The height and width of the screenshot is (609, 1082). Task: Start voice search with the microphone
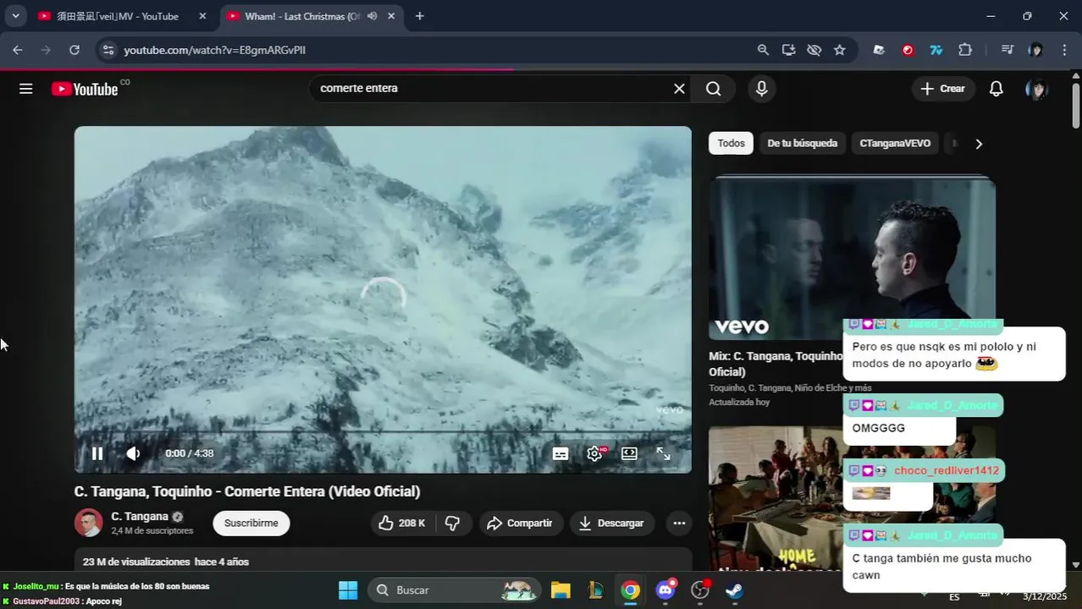tap(762, 89)
